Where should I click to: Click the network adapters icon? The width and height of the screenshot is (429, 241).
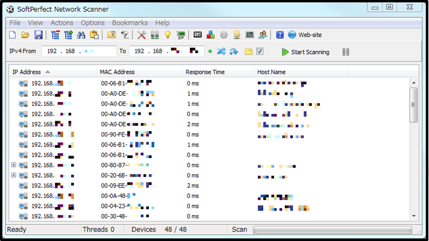[155, 35]
